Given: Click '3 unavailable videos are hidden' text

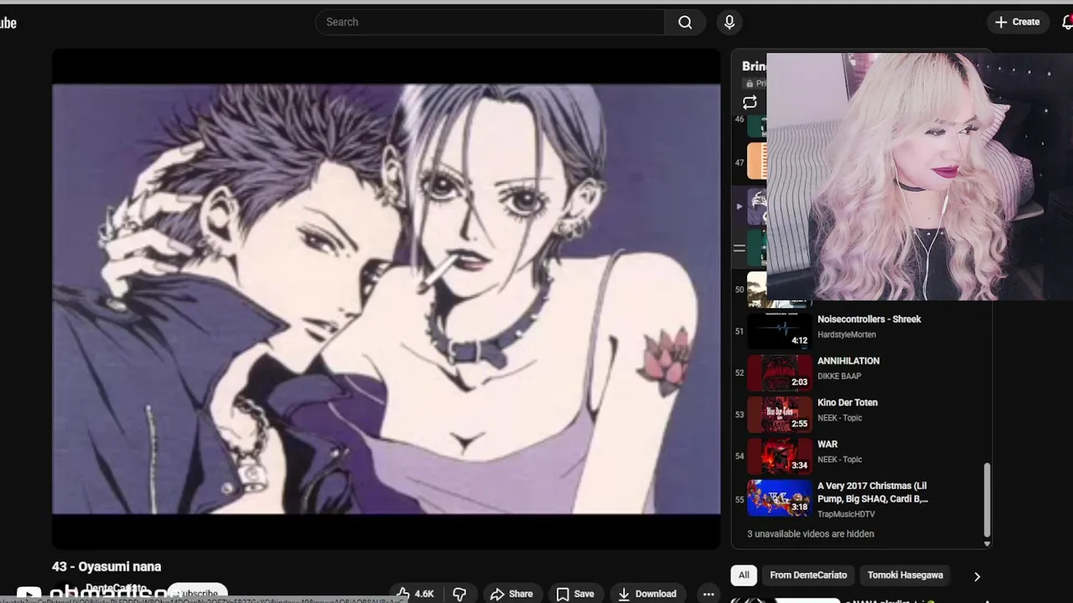Looking at the screenshot, I should coord(811,533).
